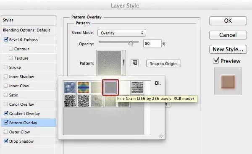Select the rainbow Tie Dye pattern thumbnail
The width and height of the screenshot is (252, 154).
coord(84,87)
